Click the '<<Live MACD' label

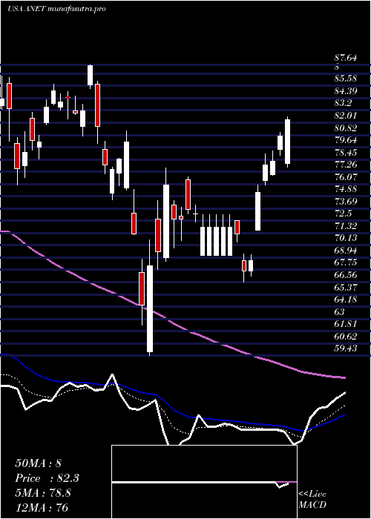312,500
